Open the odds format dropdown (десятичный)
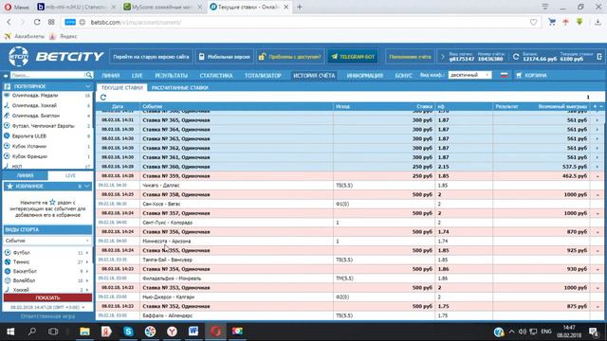This screenshot has width=607, height=341. click(x=469, y=75)
